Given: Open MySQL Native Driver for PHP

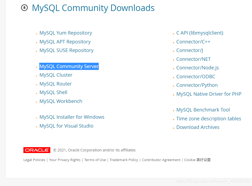Looking at the screenshot, I should 209,94.
